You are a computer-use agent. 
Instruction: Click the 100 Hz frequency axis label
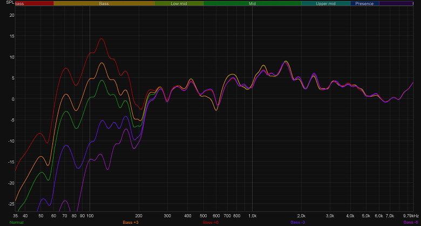point(90,216)
